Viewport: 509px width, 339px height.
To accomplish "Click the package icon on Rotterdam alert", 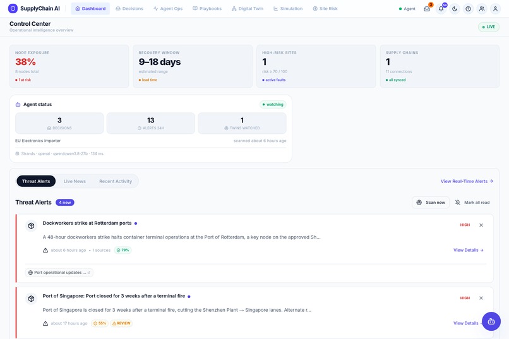I will [x=31, y=226].
